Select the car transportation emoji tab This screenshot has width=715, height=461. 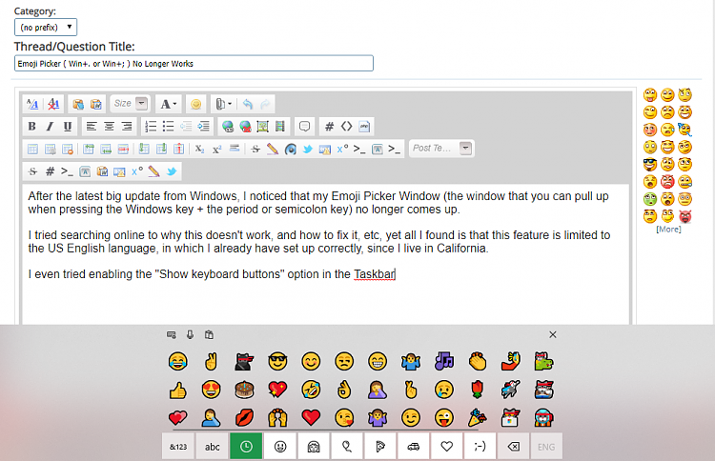click(414, 447)
